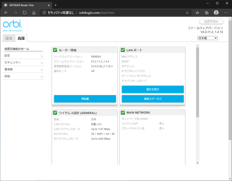Click the Orbi logo
232x181 pixels.
(13, 25)
